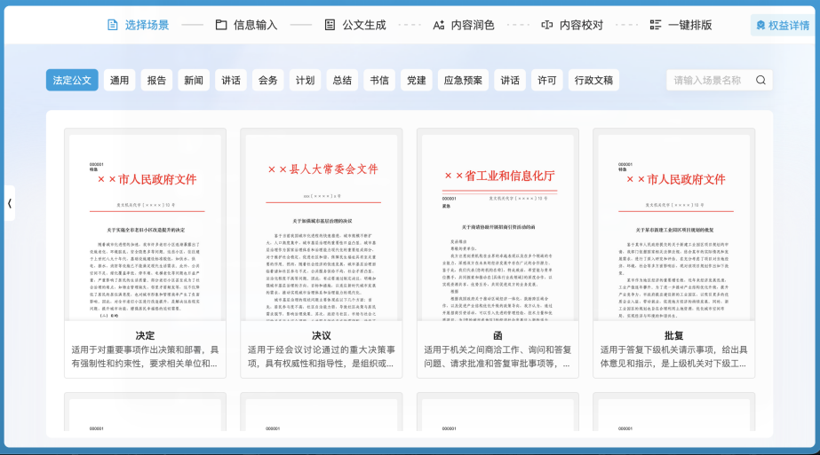Collapse the left side panel arrow

[x=10, y=203]
